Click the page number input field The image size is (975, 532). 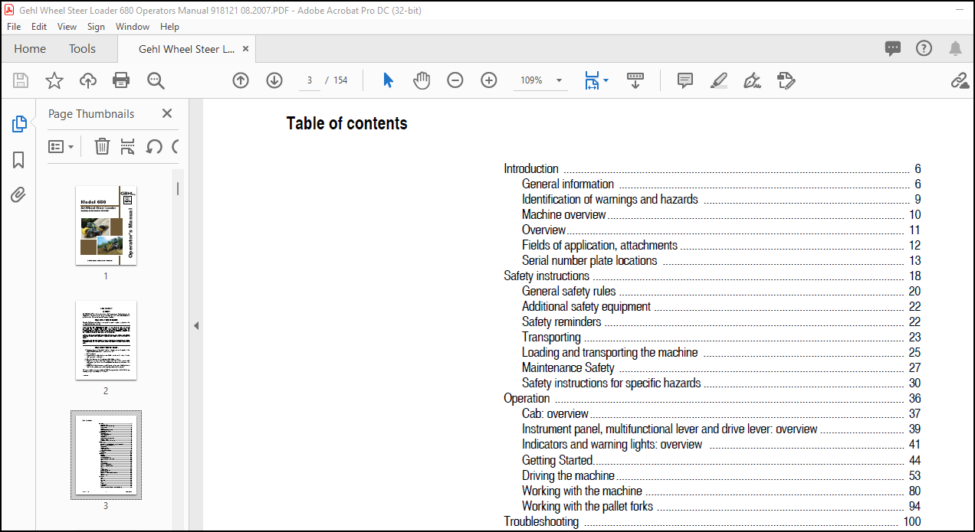pos(310,80)
